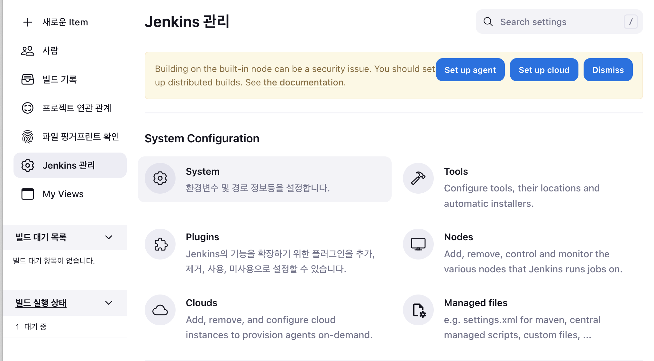
Task: Open My Views in the sidebar
Action: coord(63,194)
